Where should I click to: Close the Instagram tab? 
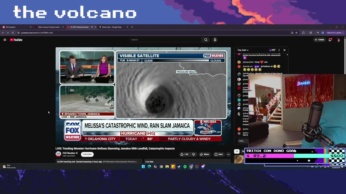(31, 27)
